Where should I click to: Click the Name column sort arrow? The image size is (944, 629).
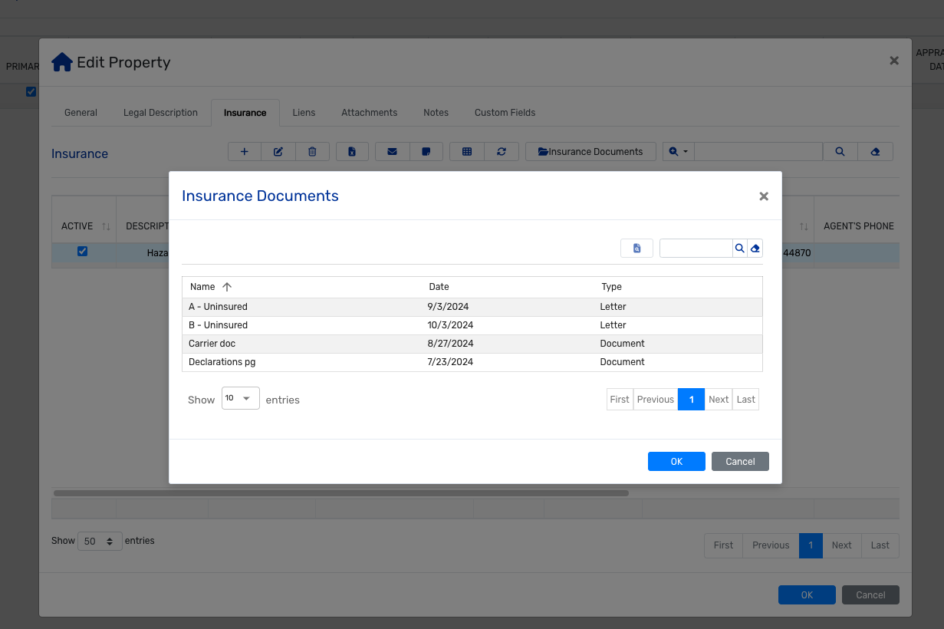coord(227,287)
